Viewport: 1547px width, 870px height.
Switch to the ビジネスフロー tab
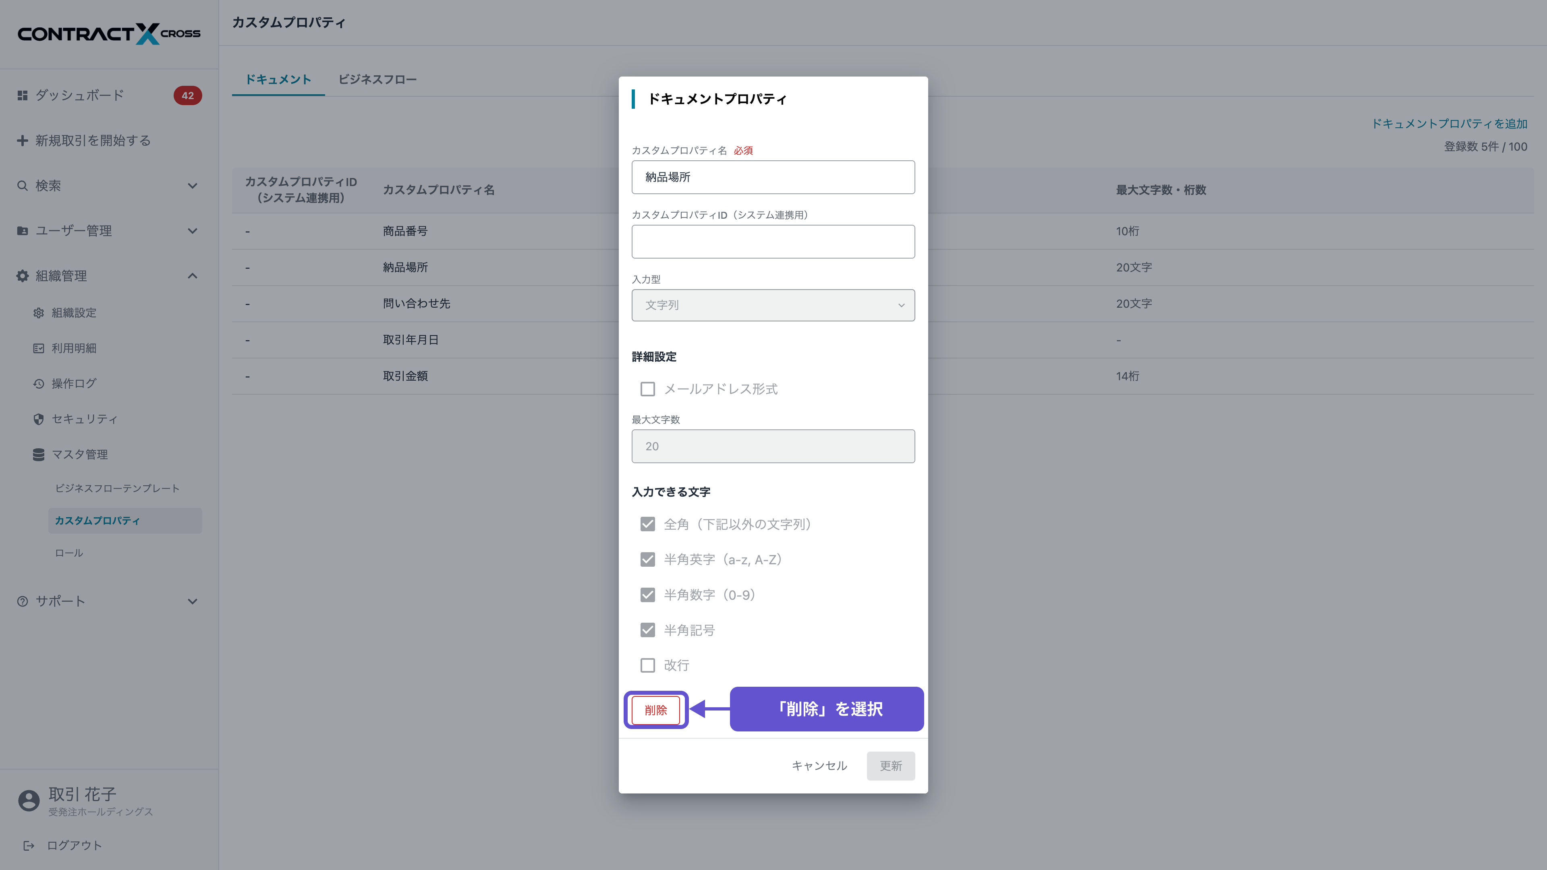tap(377, 79)
